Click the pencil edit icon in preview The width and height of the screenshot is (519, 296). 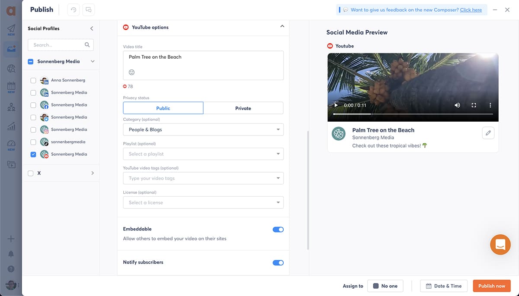coord(488,133)
